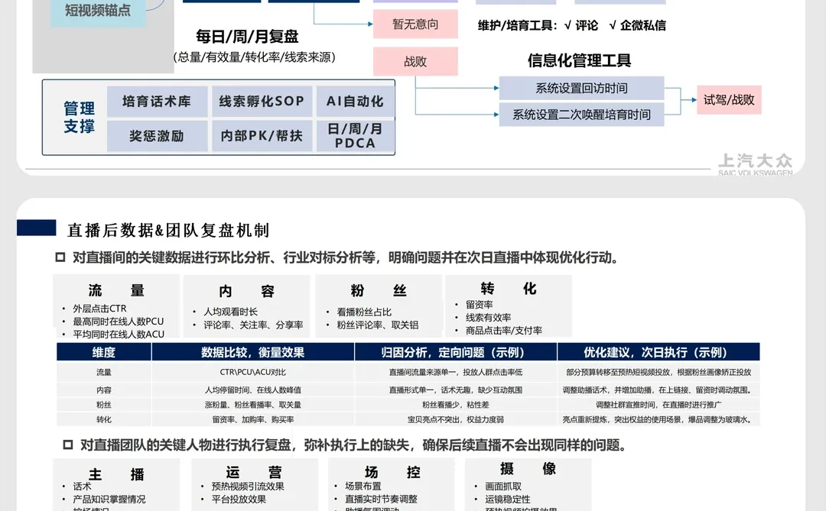The height and width of the screenshot is (511, 826).
Task: Click the 培育话术库 block
Action: click(156, 100)
